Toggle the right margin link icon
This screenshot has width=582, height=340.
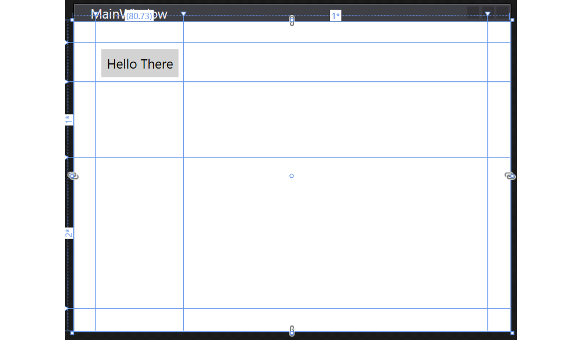click(510, 176)
